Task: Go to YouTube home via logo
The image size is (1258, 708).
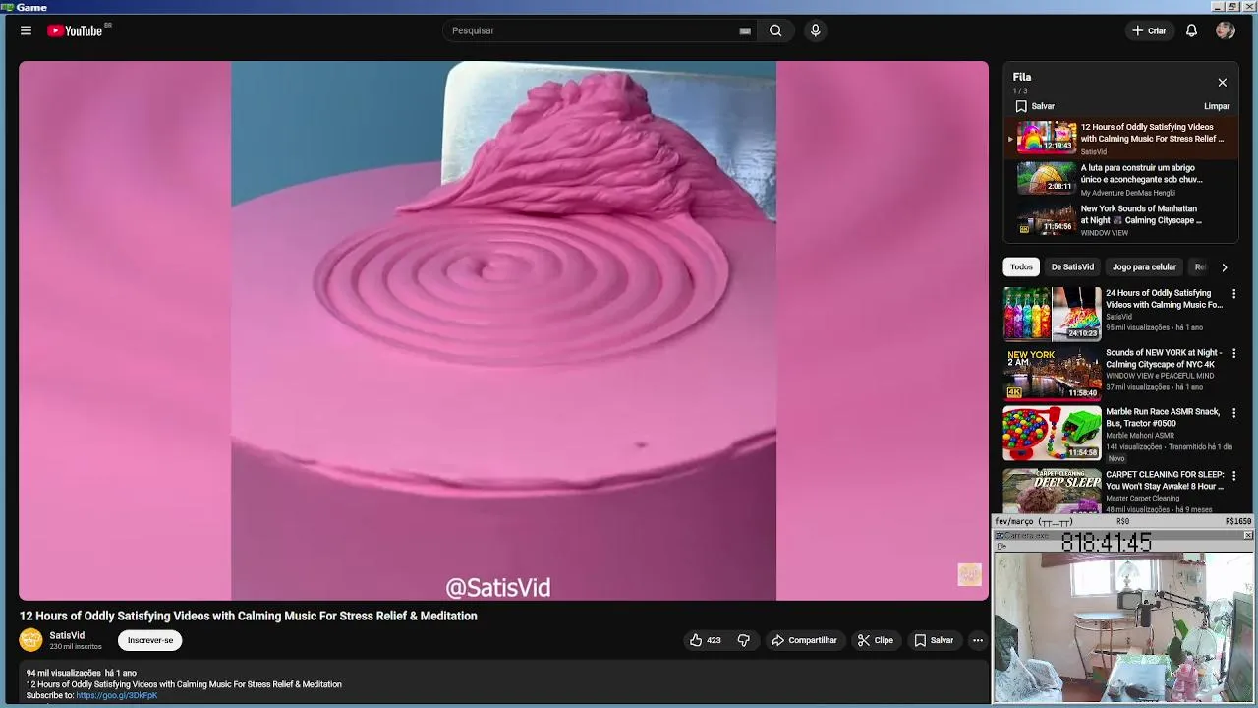Action: point(75,30)
